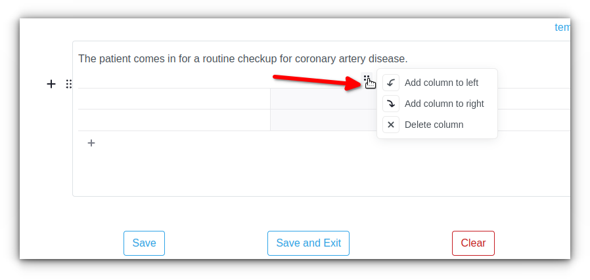Click the curved right arrow icon in the menu
This screenshot has height=280, width=590.
click(x=391, y=104)
